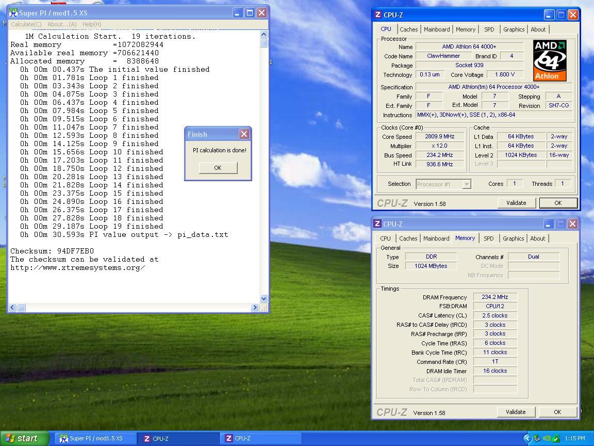Open the Windows Start menu
The image size is (594, 446).
[x=25, y=438]
